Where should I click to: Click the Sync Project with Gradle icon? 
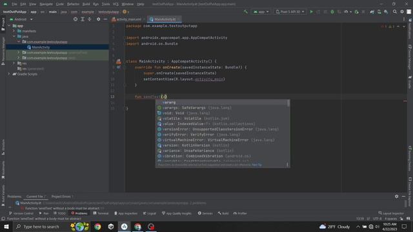[372, 12]
